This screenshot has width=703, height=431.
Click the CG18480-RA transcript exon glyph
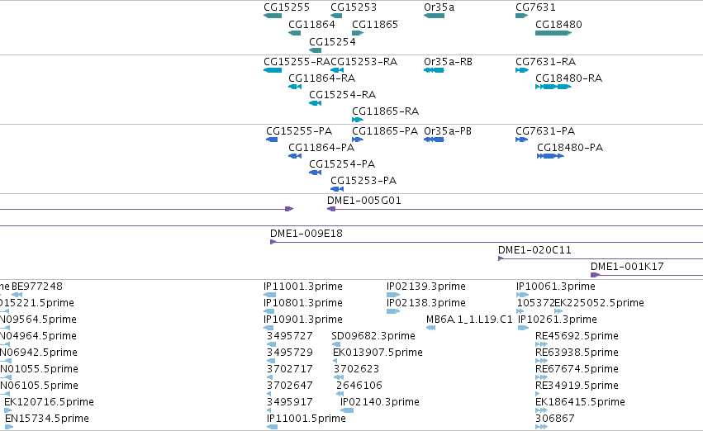click(553, 87)
